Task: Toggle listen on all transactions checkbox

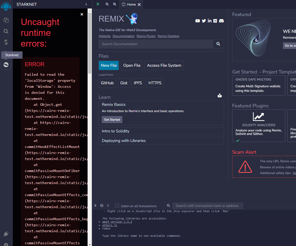Action: 117,206
